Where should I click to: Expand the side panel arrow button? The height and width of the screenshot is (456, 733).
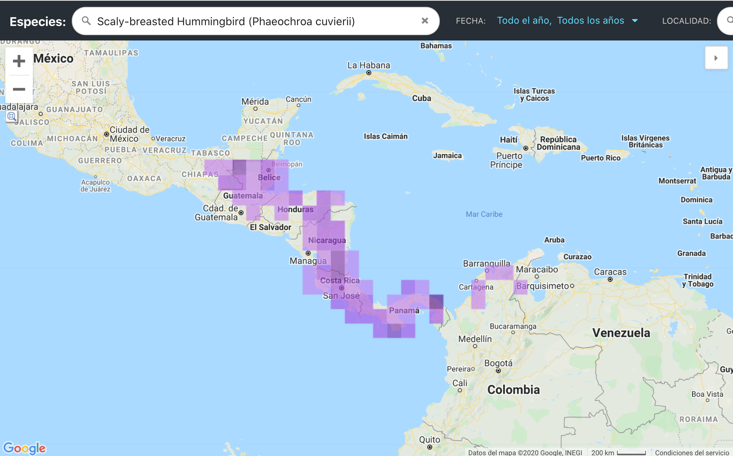click(716, 58)
